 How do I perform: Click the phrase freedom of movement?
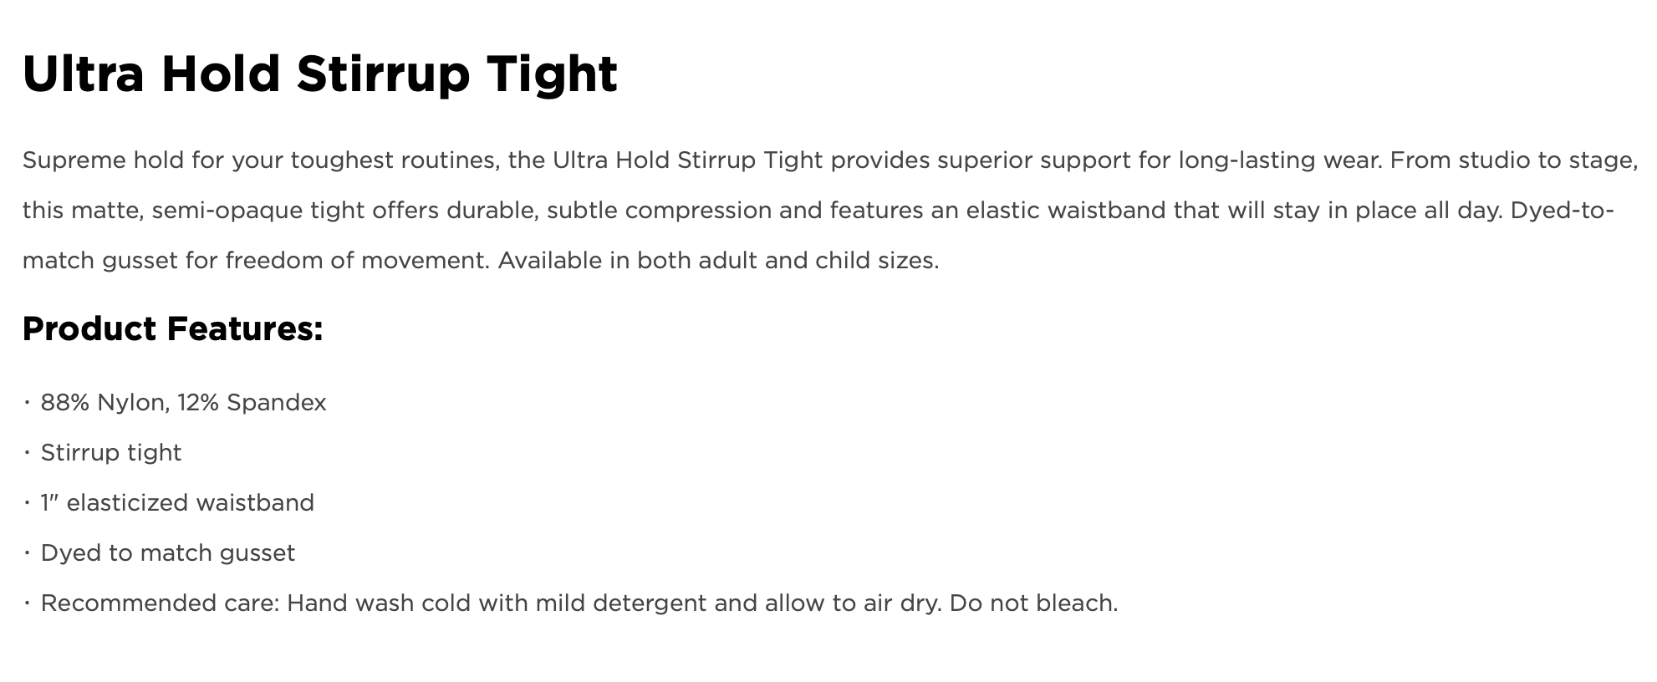tap(356, 261)
